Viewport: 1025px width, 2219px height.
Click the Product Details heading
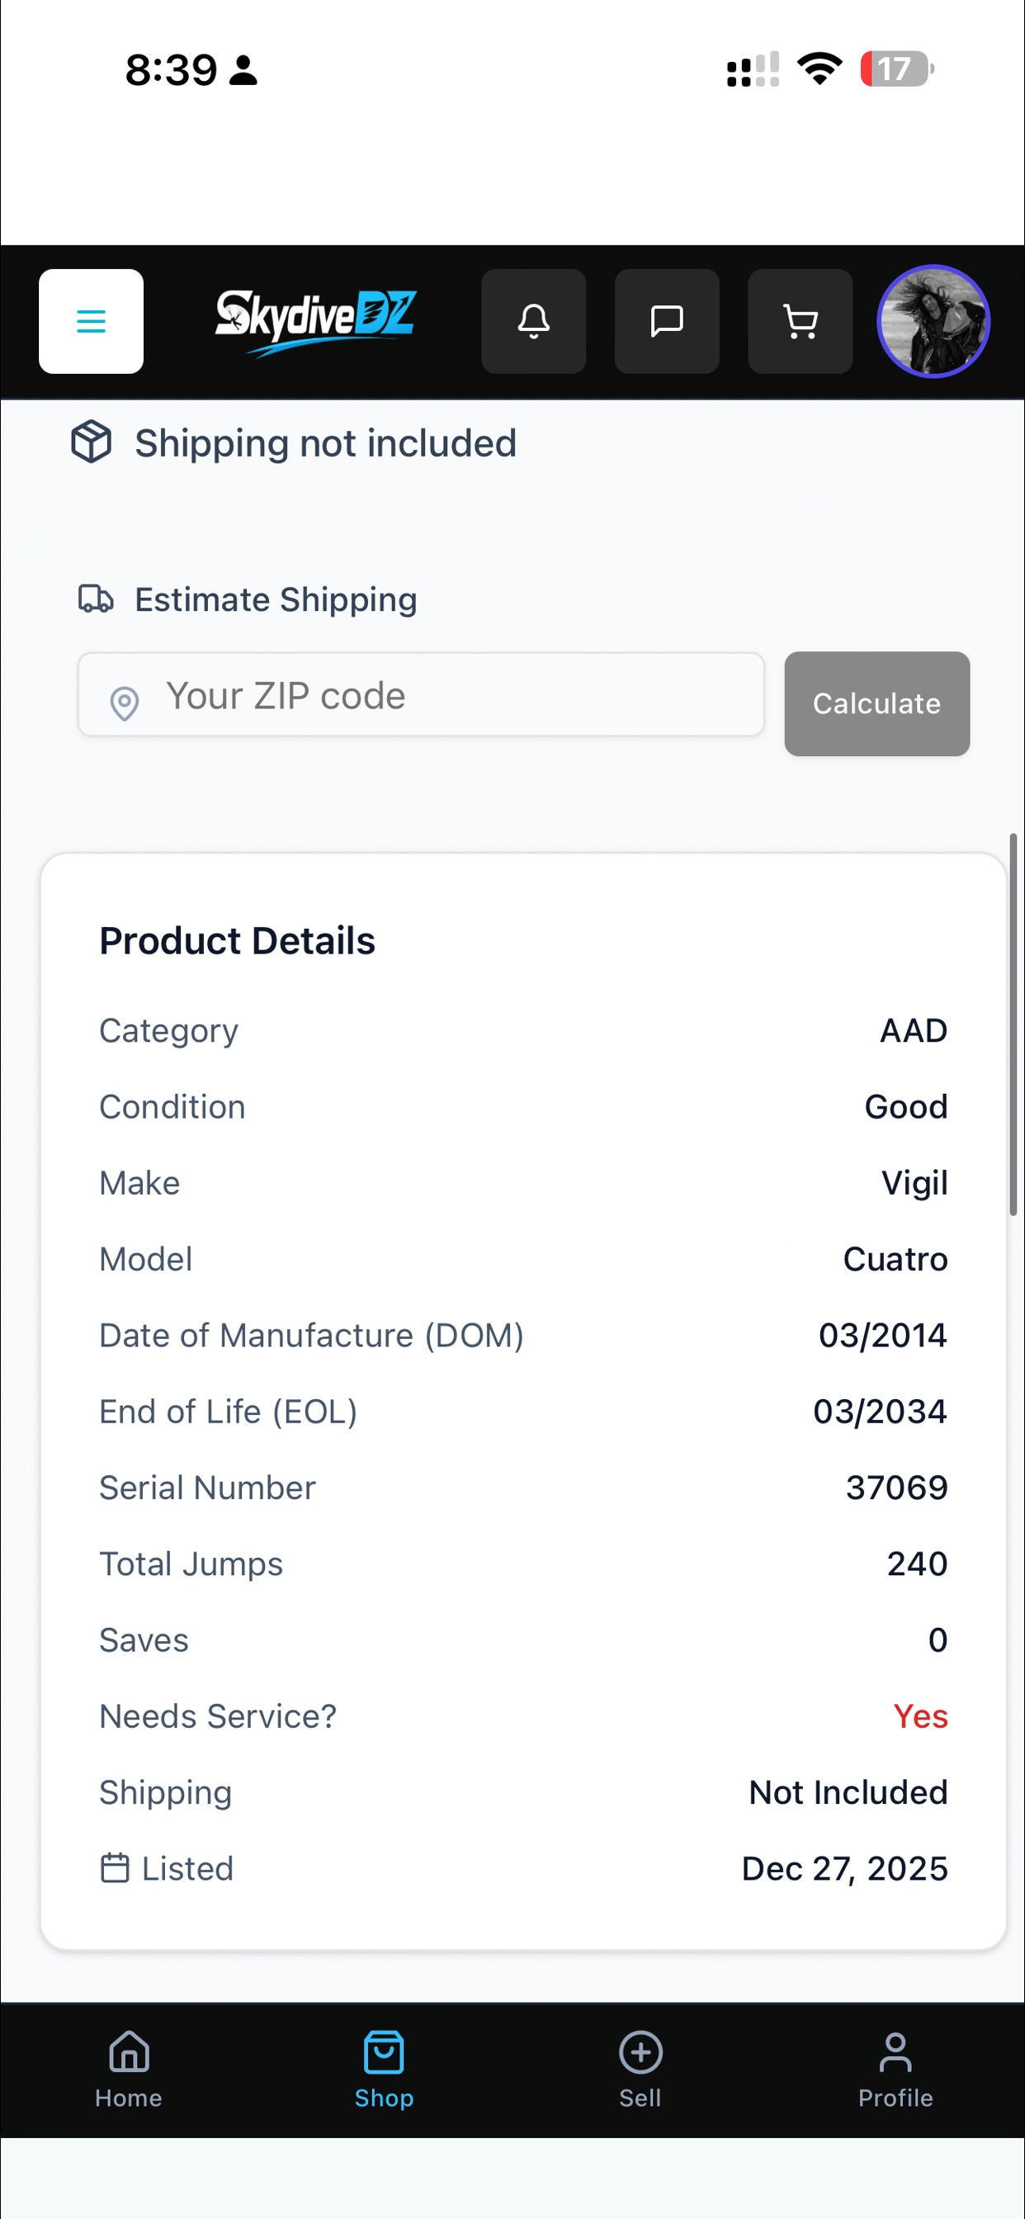coord(238,939)
